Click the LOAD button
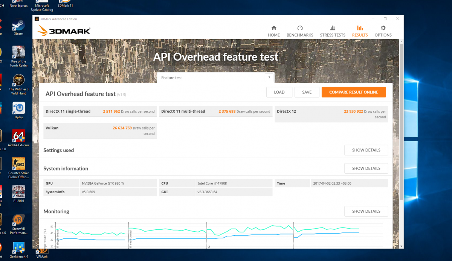 click(x=279, y=92)
